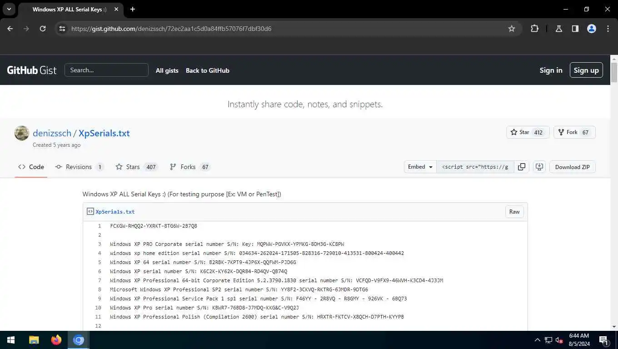The width and height of the screenshot is (618, 349).
Task: Select line number 7
Action: (100, 280)
